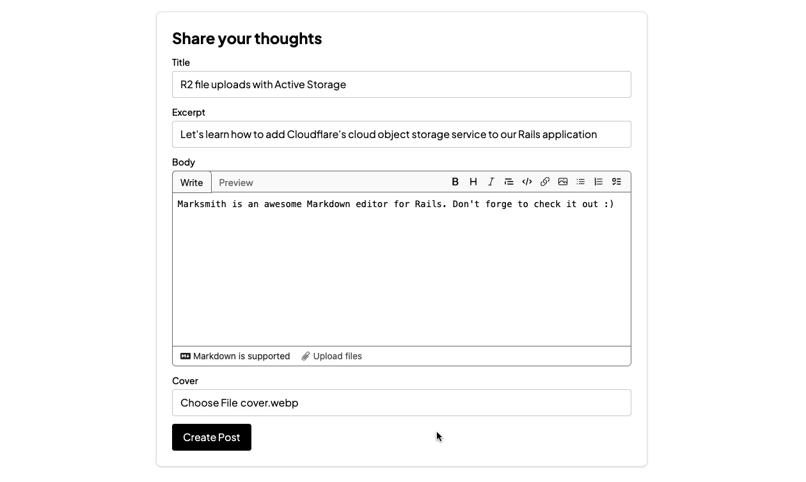Screen dimensions: 806x482
Task: Apply italic formatting from the toolbar
Action: [491, 182]
